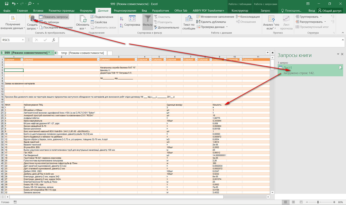
Task: Switch to the Главная tab
Action: 22,11
